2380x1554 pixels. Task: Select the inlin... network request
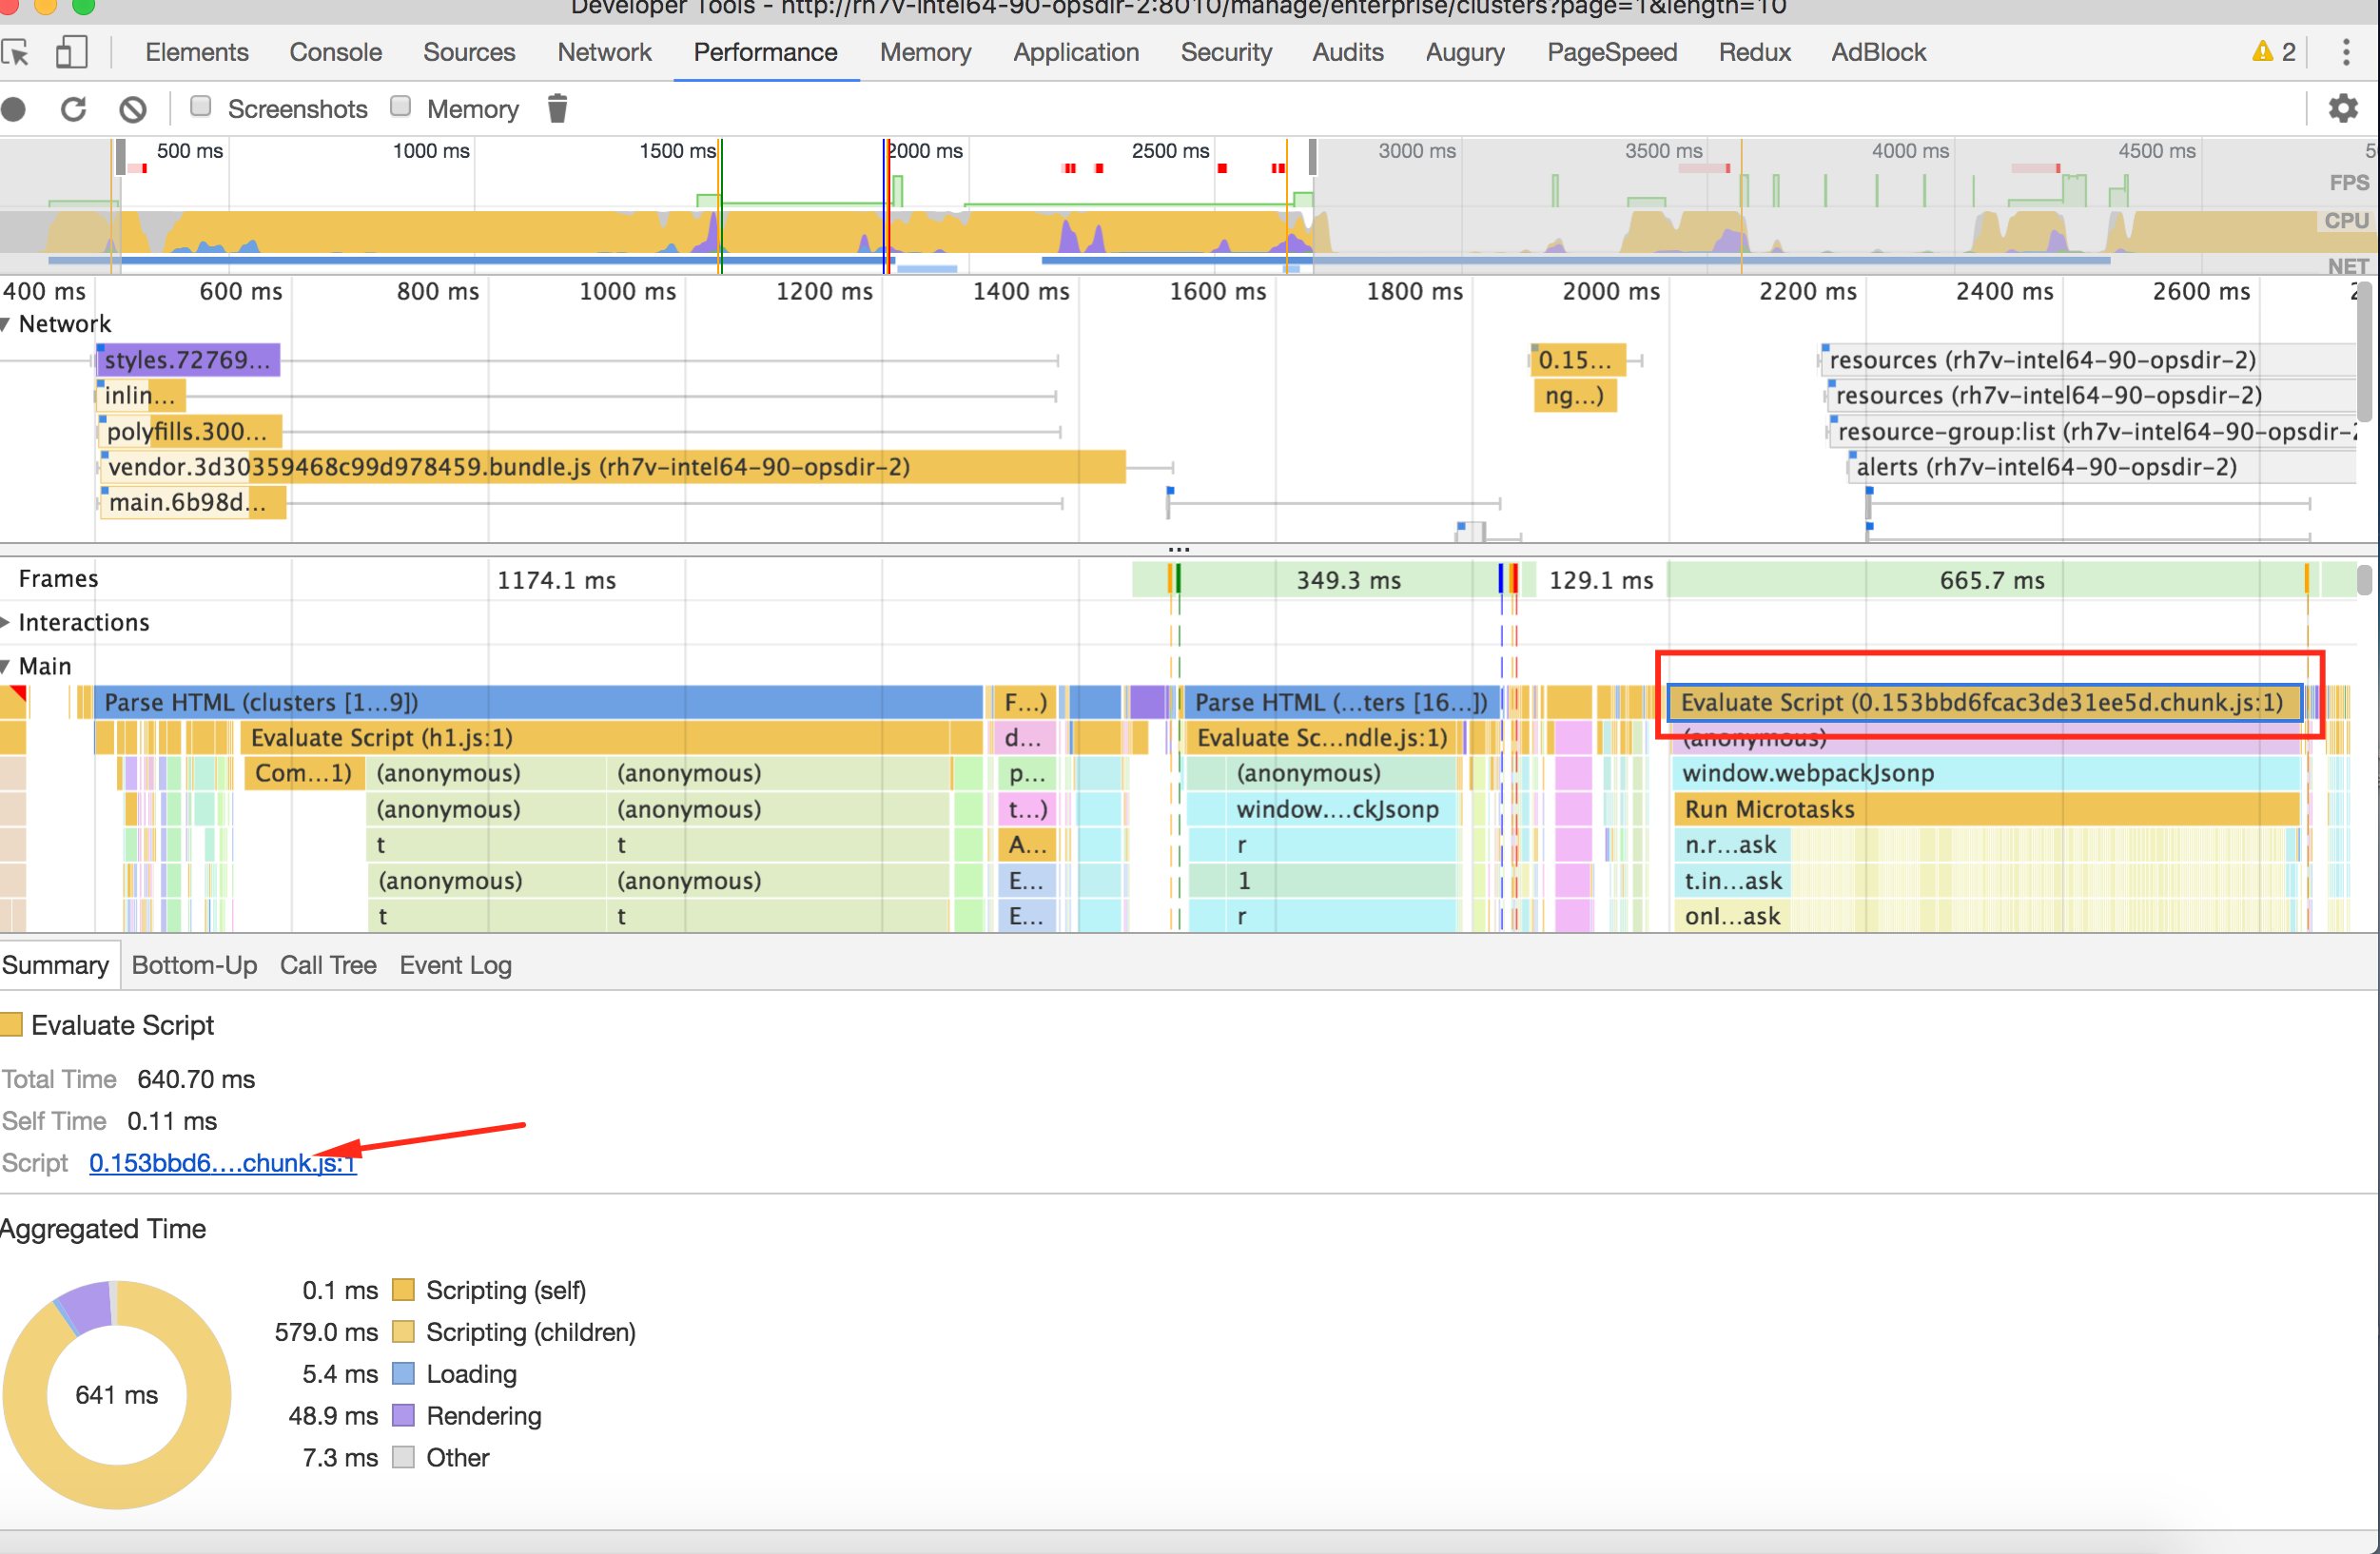click(141, 396)
